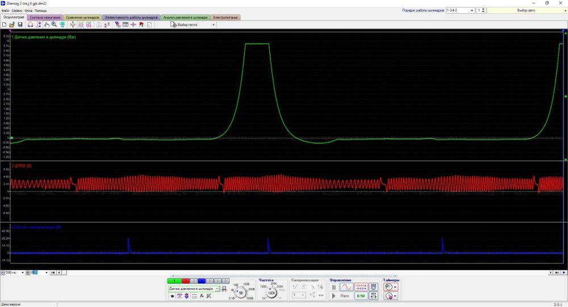568x307 pixels.
Task: Click the open file folder icon
Action: point(12,25)
